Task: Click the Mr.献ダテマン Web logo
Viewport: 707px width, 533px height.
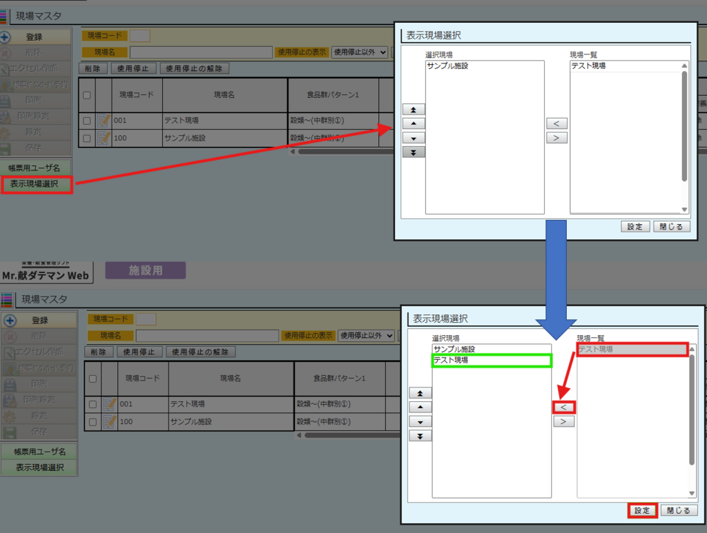Action: [46, 275]
